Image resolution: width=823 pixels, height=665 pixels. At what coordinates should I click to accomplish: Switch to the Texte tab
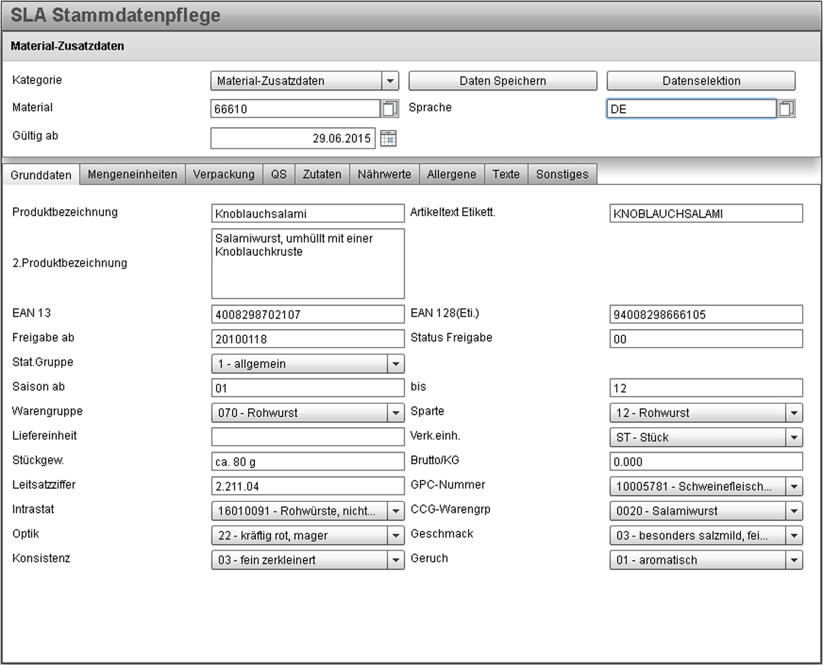coord(506,174)
